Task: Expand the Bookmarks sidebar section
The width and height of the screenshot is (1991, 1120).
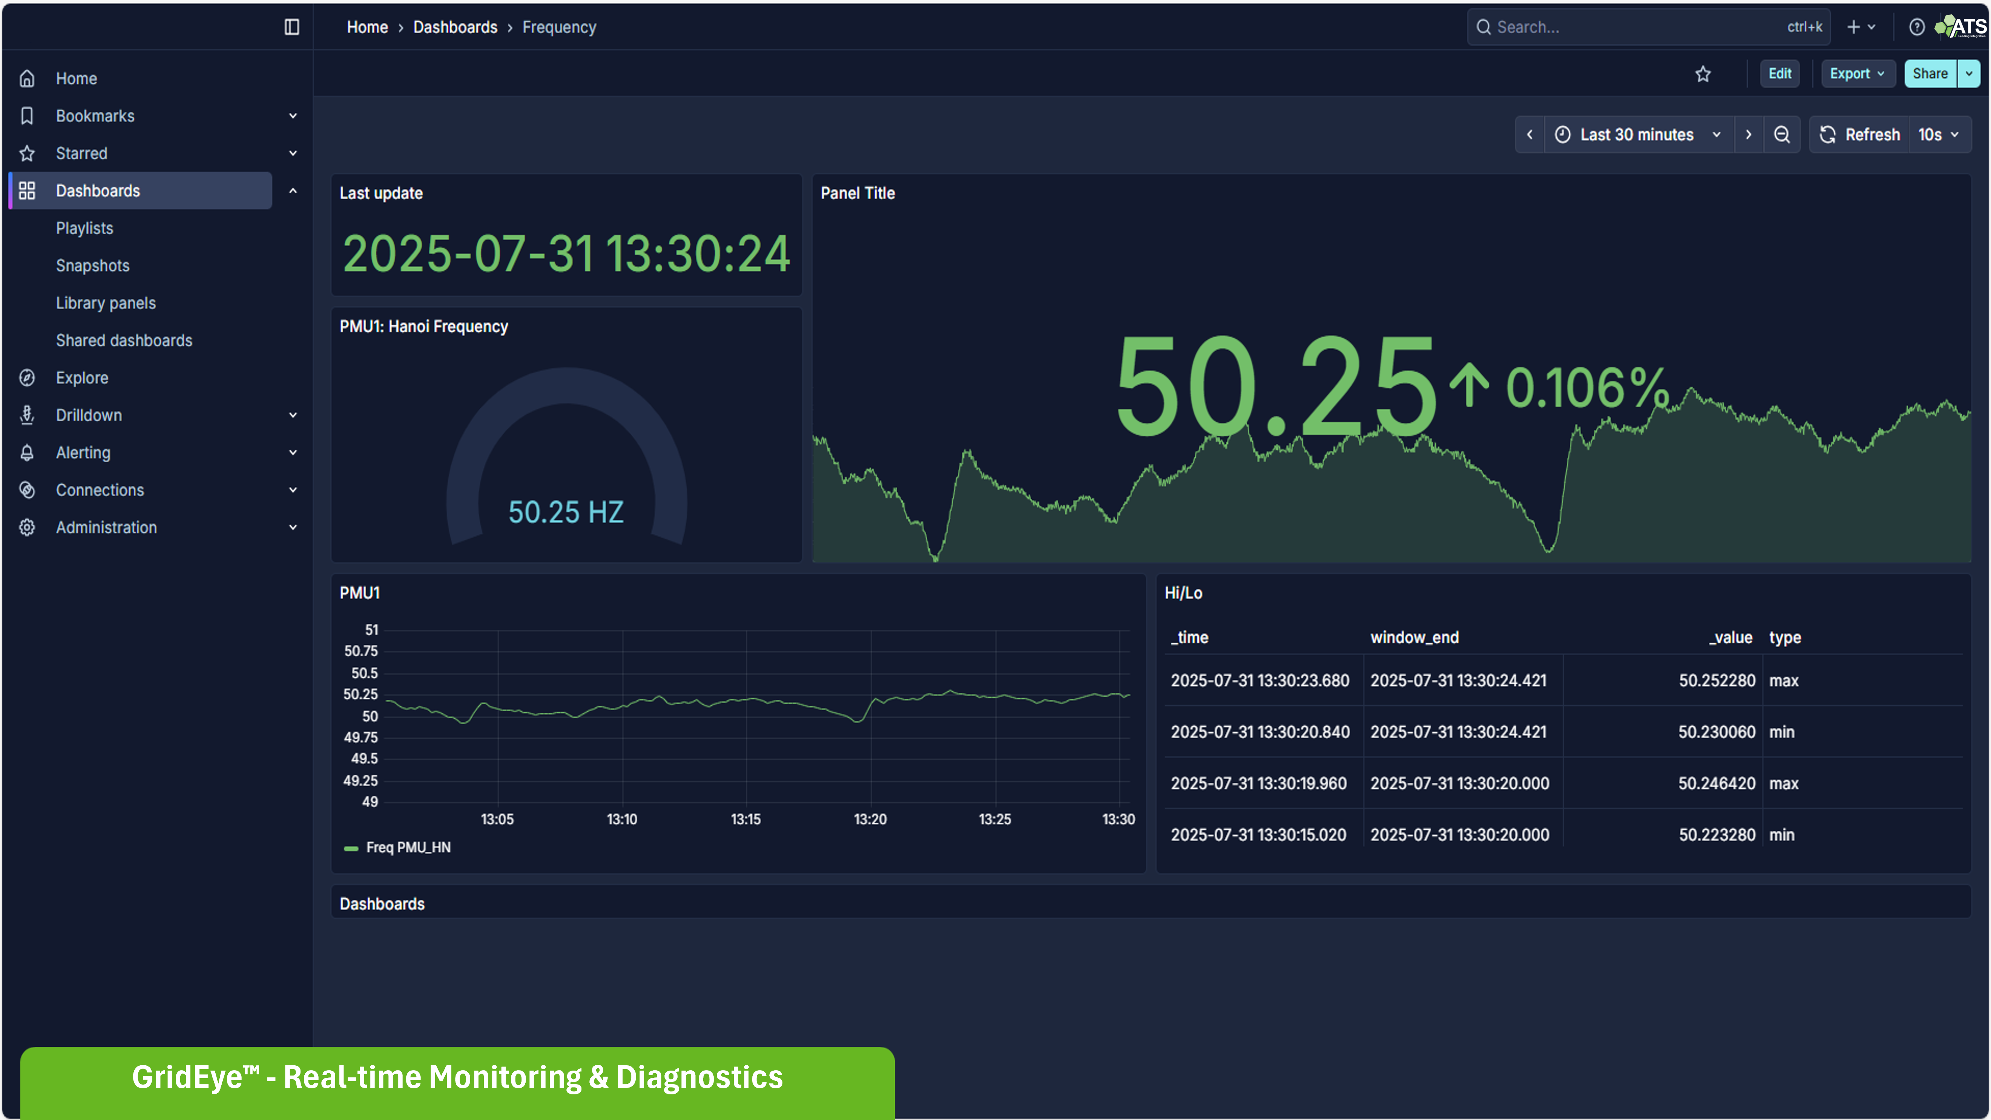Action: [x=293, y=116]
